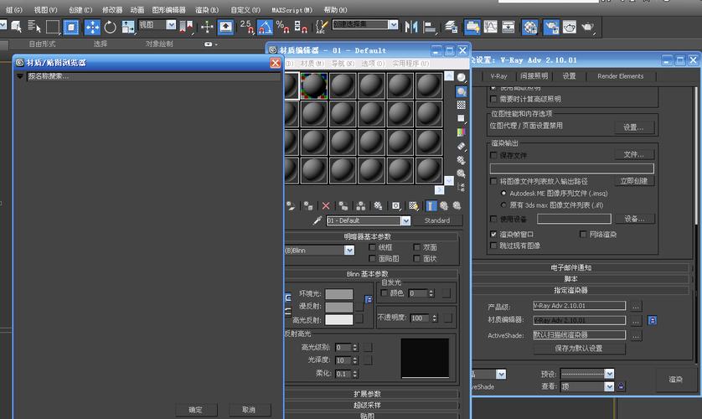Image resolution: width=702 pixels, height=419 pixels.
Task: Open the 图形编辑器 menu
Action: pyautogui.click(x=168, y=10)
